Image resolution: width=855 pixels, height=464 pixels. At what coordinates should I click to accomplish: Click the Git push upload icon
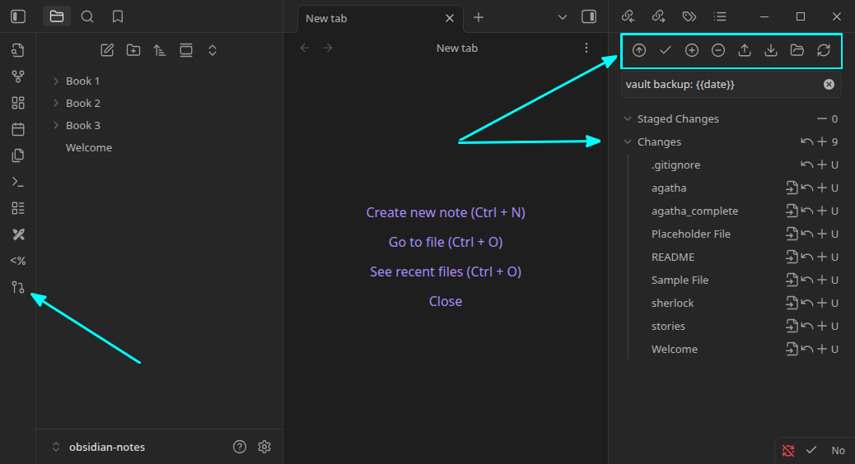[745, 50]
